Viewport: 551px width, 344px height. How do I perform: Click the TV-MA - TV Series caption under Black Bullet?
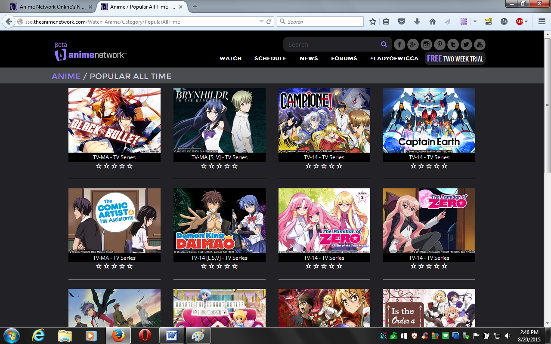click(115, 157)
